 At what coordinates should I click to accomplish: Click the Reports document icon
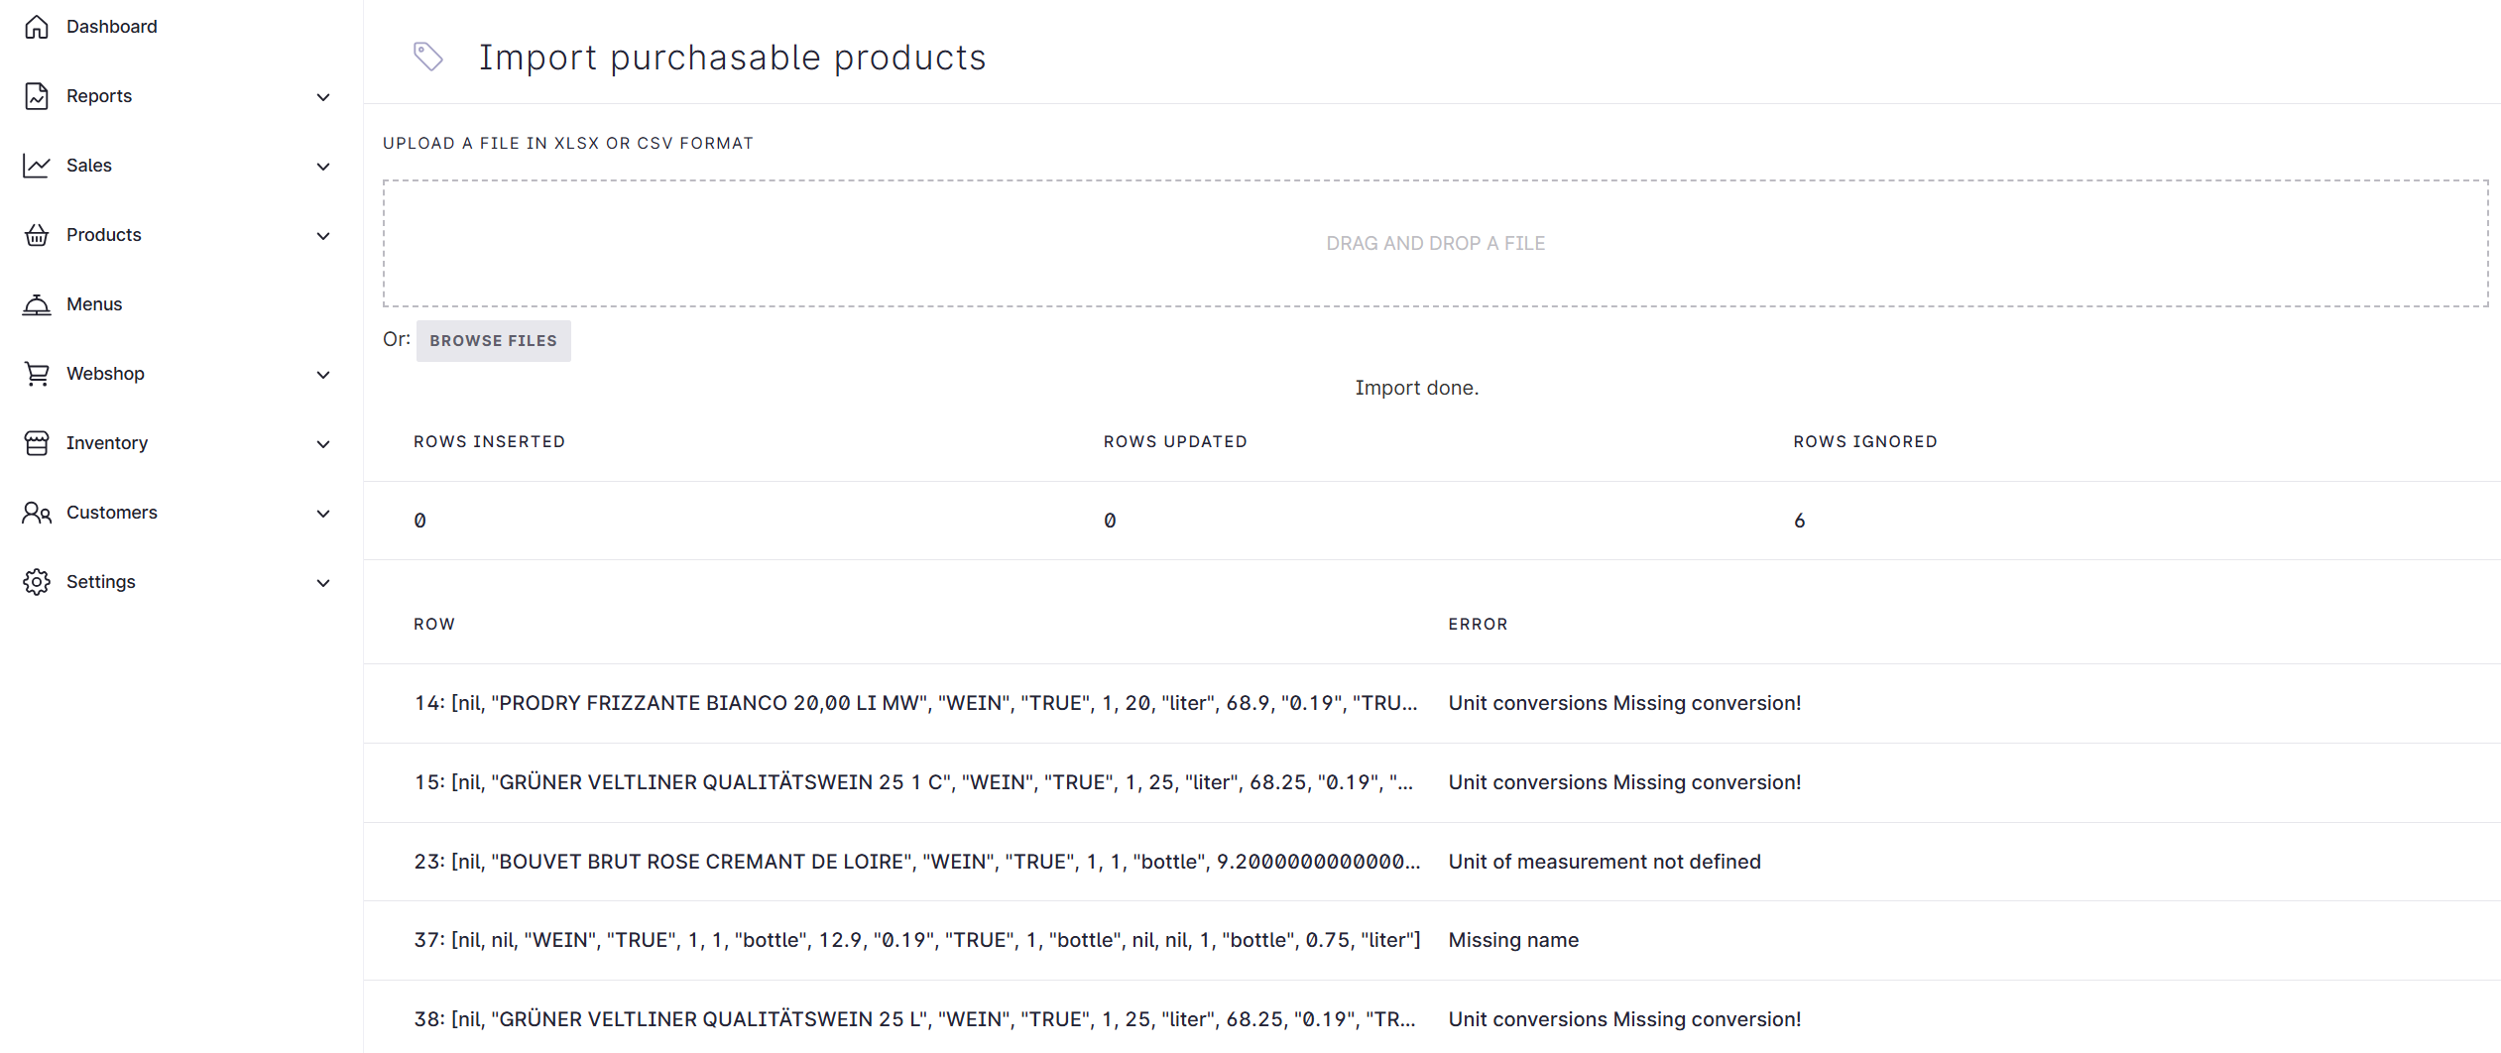click(37, 96)
